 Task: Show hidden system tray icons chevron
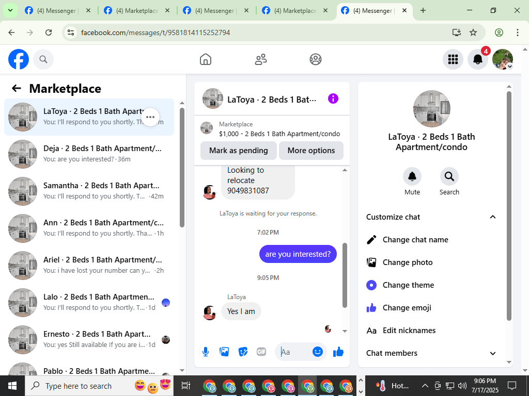tap(425, 386)
